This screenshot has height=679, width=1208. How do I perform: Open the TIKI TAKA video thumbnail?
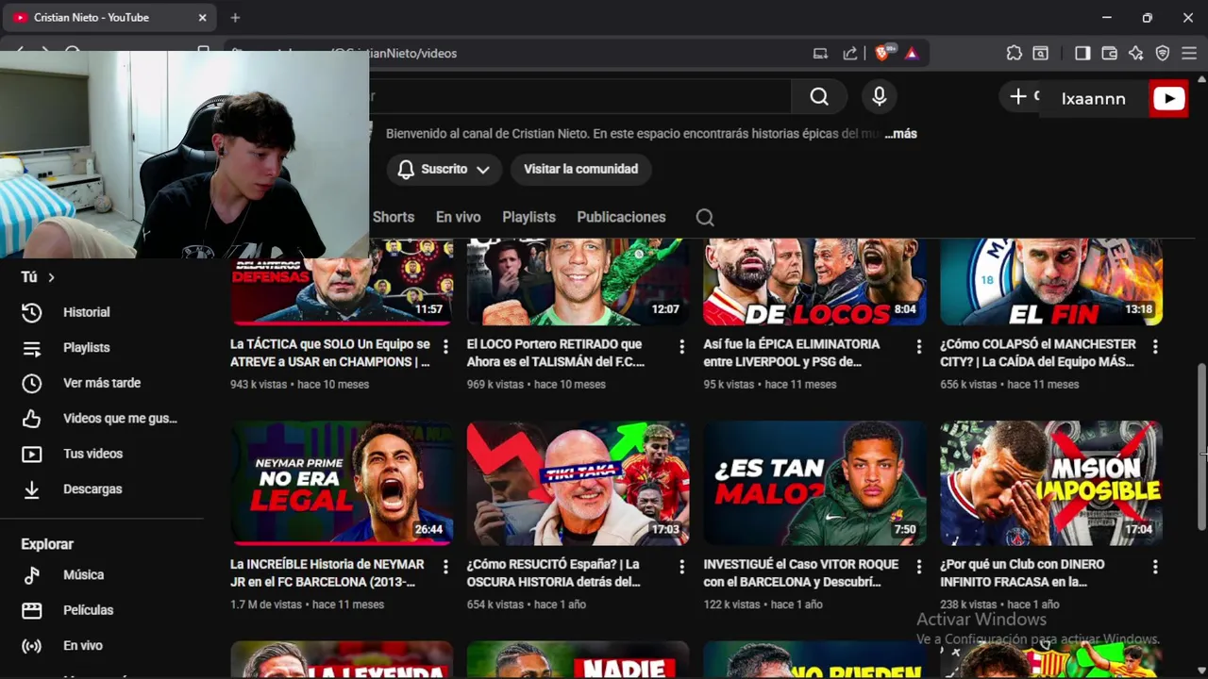tap(578, 483)
